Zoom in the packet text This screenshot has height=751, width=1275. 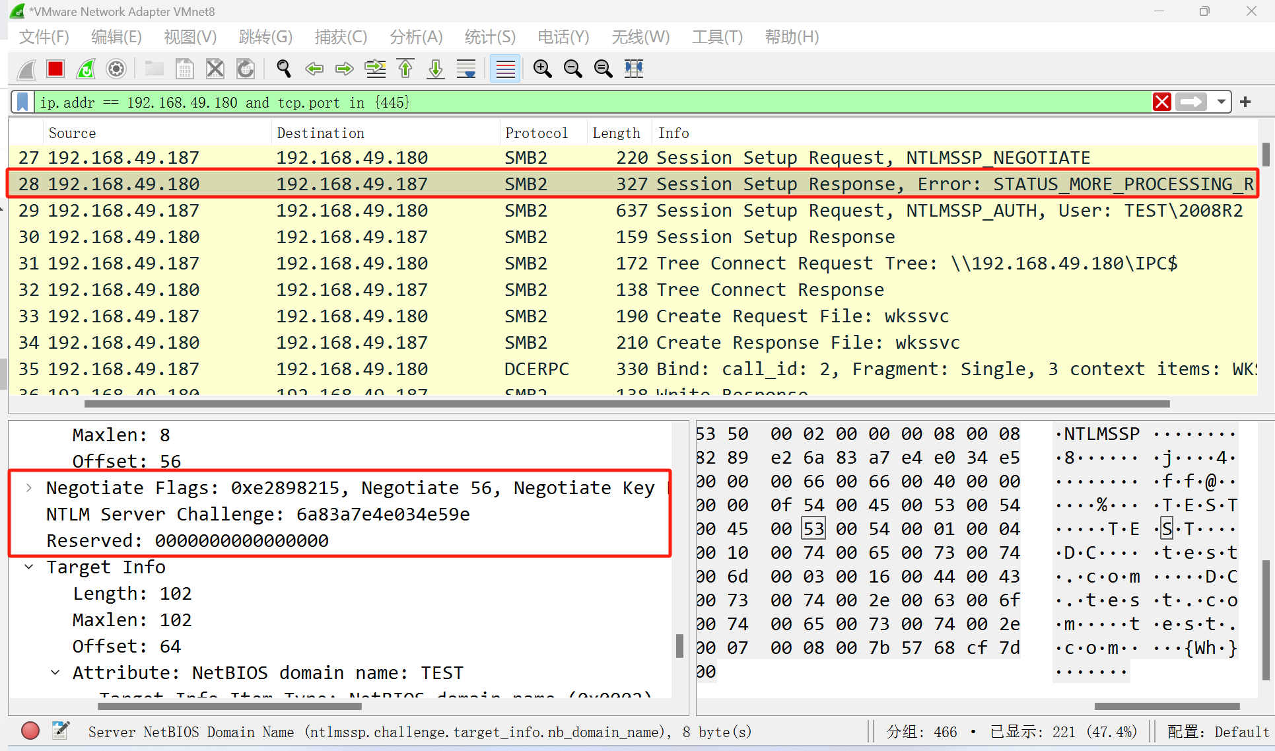pos(542,69)
